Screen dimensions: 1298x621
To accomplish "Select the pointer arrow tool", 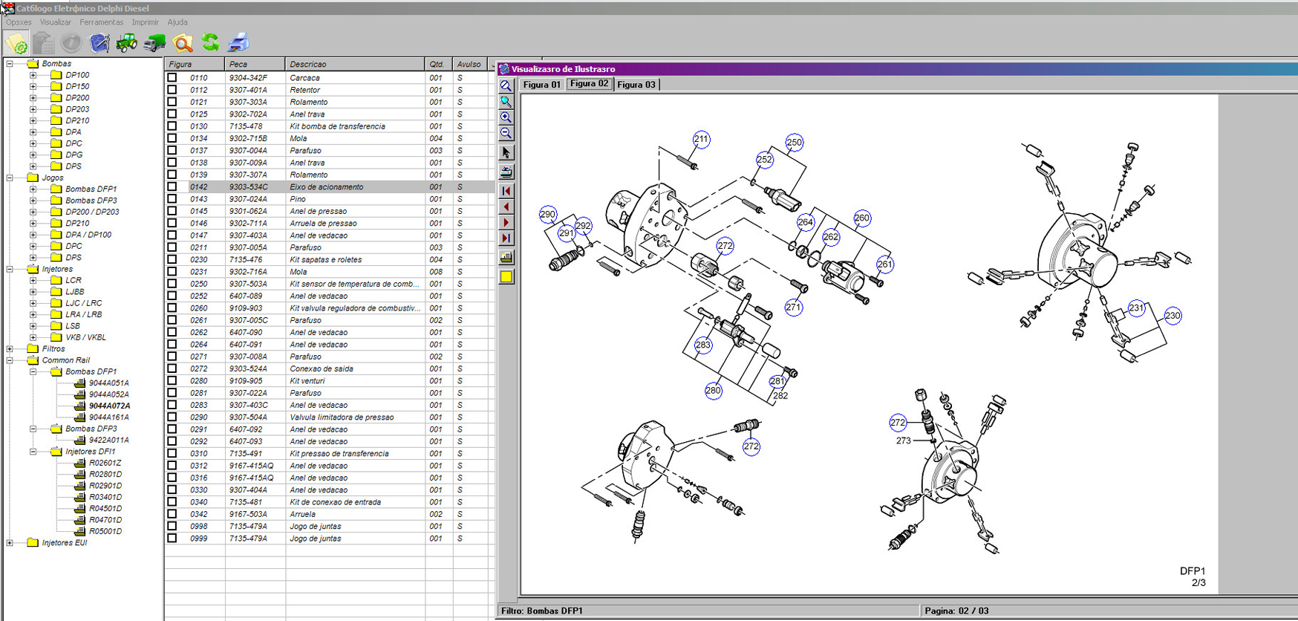I will (506, 153).
